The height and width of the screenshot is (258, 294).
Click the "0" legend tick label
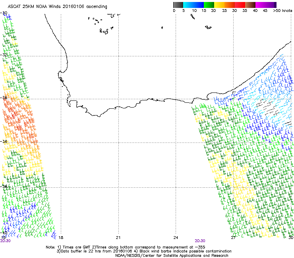point(174,11)
